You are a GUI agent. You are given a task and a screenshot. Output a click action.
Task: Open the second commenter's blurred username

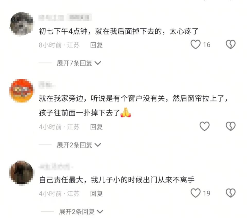pos(47,85)
